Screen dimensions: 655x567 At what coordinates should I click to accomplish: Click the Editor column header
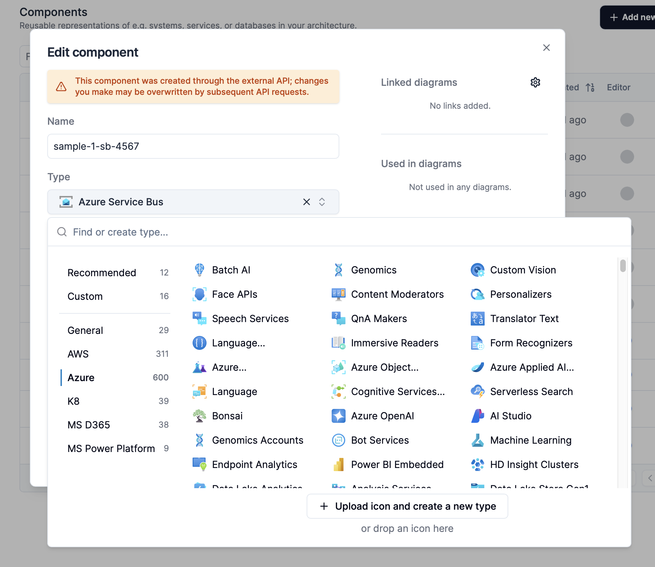coord(618,87)
